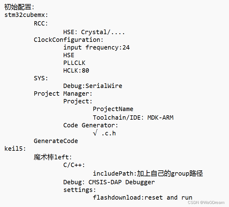Select the keil5: heading
This screenshot has width=229, height=207.
coord(15,149)
